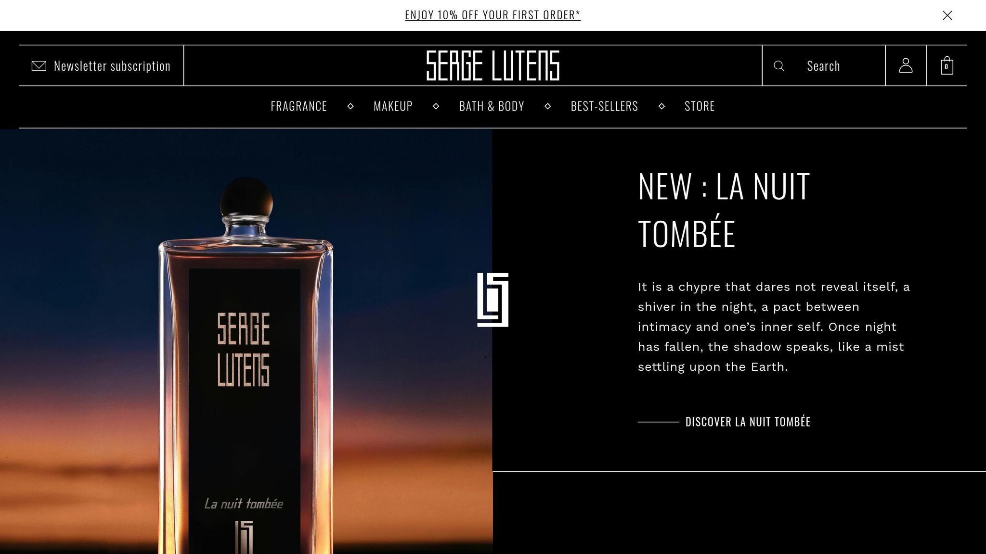986x554 pixels.
Task: Open the Fragrance menu
Action: coord(298,106)
